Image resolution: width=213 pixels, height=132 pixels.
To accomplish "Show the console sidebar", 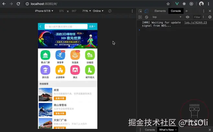I will [x=140, y=17].
